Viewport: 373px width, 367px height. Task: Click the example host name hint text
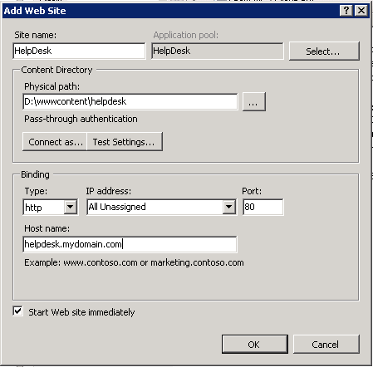coord(134,262)
